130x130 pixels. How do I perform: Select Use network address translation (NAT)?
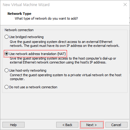[35, 54]
